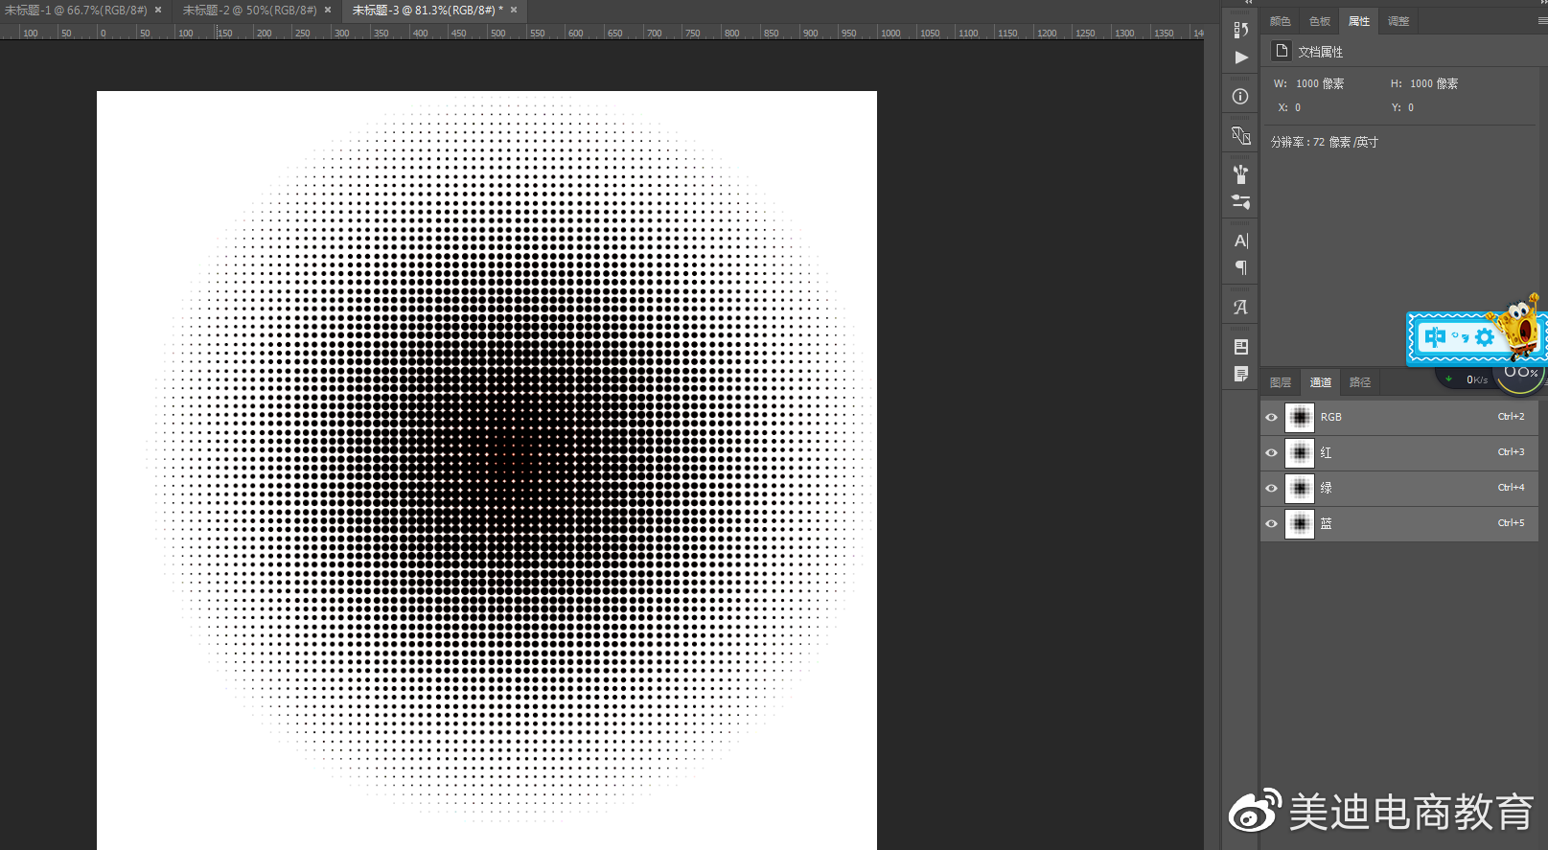Click the halftone dot canvas center

coord(487,470)
